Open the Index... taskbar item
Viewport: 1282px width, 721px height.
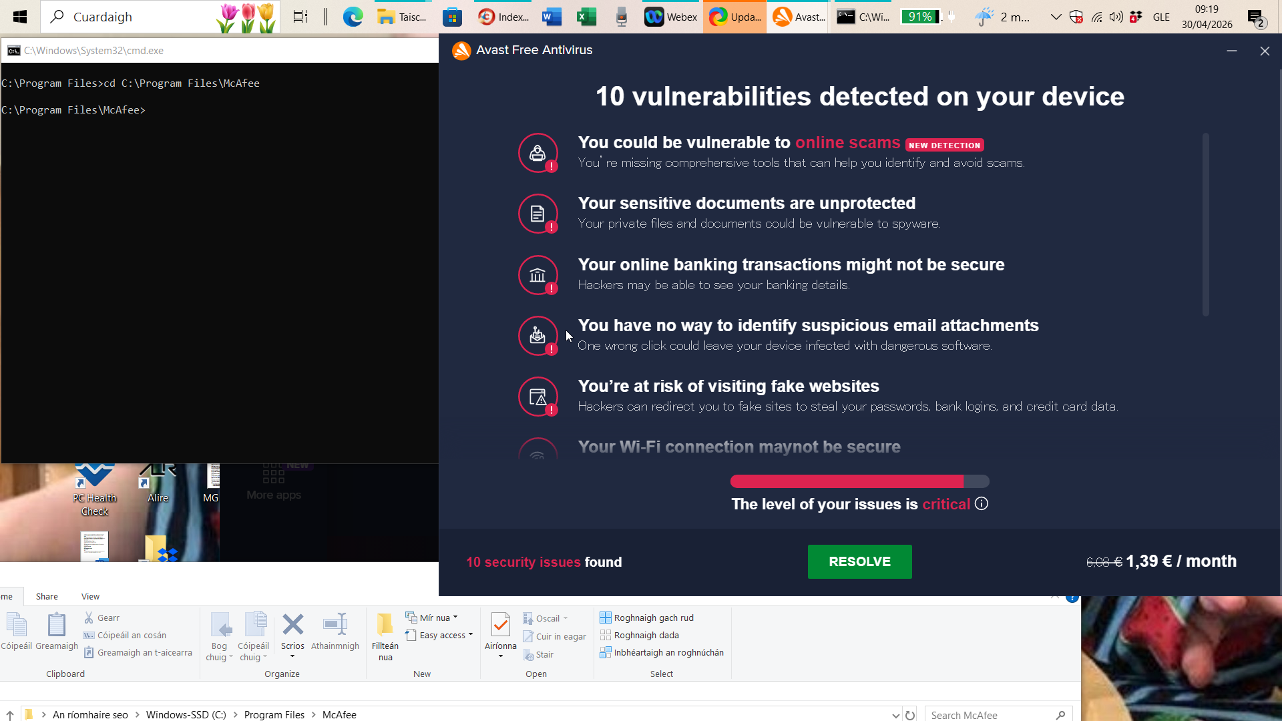[x=504, y=17]
